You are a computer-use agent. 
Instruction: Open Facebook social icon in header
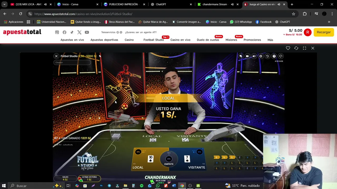point(65,32)
